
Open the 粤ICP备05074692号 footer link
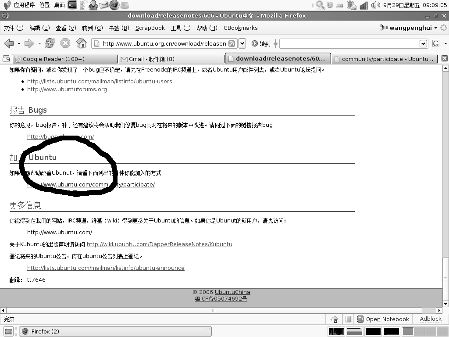pyautogui.click(x=221, y=298)
